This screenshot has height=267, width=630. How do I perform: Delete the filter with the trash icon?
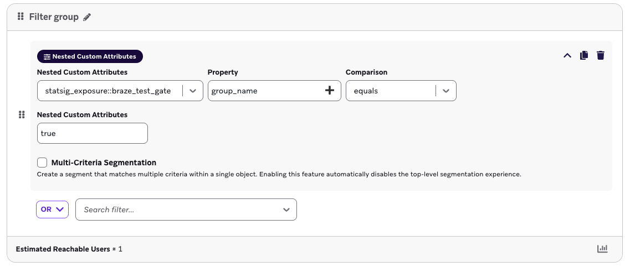tap(601, 55)
